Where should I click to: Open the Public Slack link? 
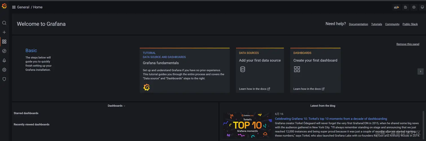click(410, 24)
